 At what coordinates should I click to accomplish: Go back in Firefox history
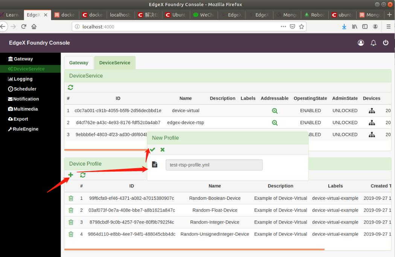(3, 26)
